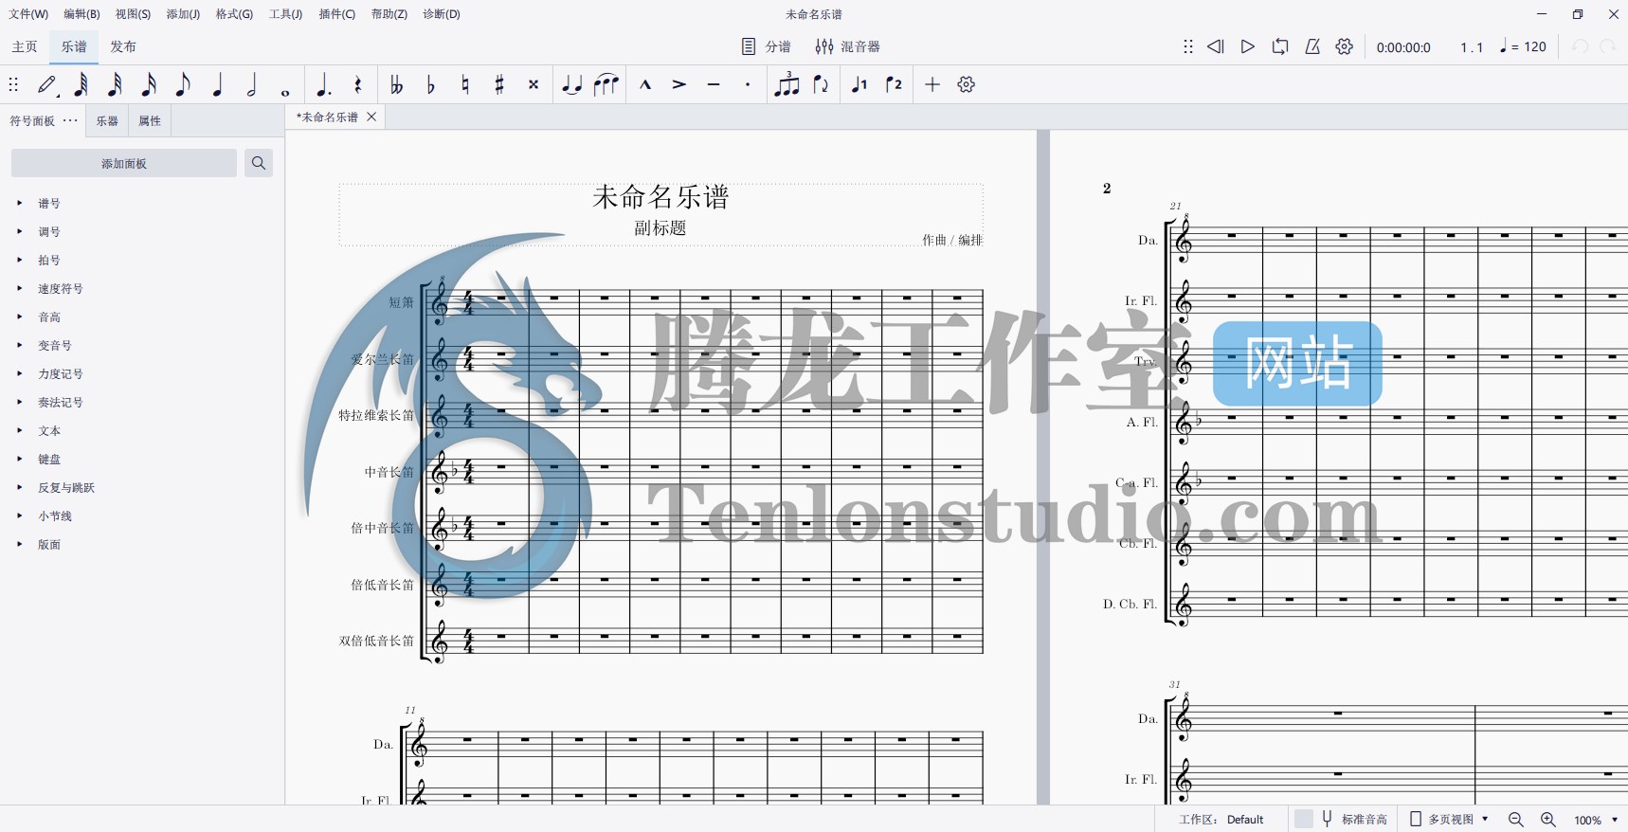Viewport: 1628px width, 832px height.
Task: Open the 编辑 menu
Action: [81, 14]
